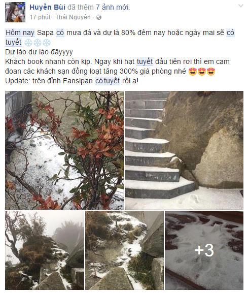
Task: Open Huyền Bùi's profile picture
Action: 15,12
